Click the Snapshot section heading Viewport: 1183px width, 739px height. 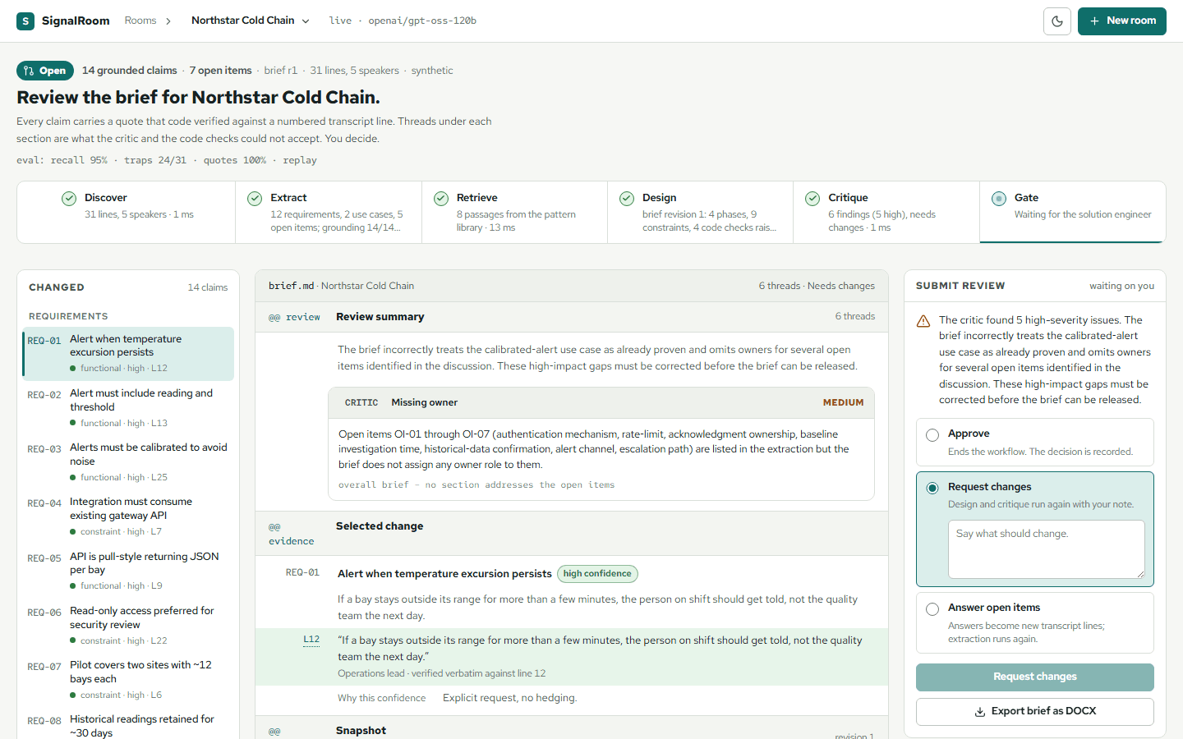[x=361, y=730]
